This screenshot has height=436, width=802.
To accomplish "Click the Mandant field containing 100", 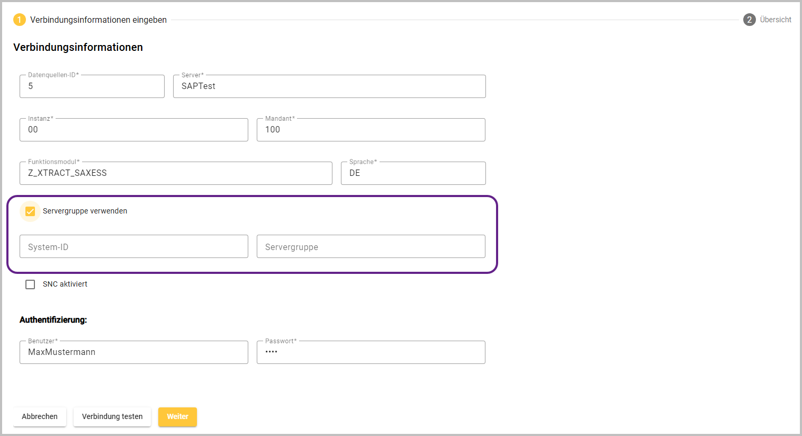I will tap(371, 130).
